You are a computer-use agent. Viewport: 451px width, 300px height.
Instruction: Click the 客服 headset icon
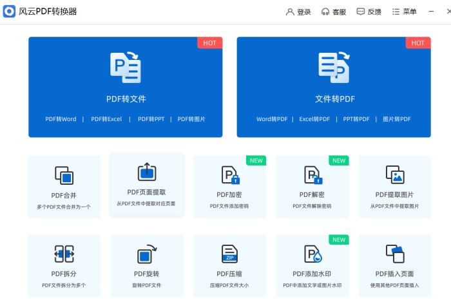(x=325, y=12)
